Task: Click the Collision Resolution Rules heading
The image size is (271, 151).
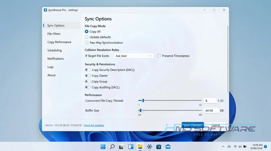Action: (102, 50)
